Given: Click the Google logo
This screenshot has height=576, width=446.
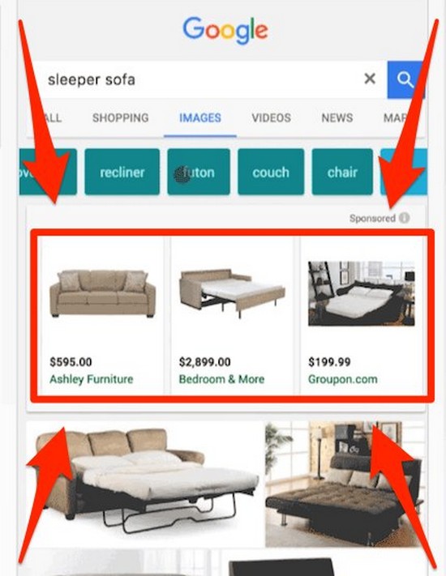Looking at the screenshot, I should click(225, 30).
